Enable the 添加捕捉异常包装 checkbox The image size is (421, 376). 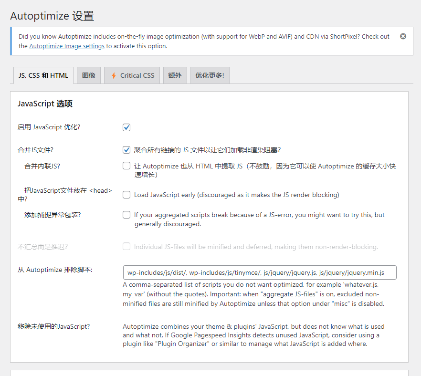point(126,215)
